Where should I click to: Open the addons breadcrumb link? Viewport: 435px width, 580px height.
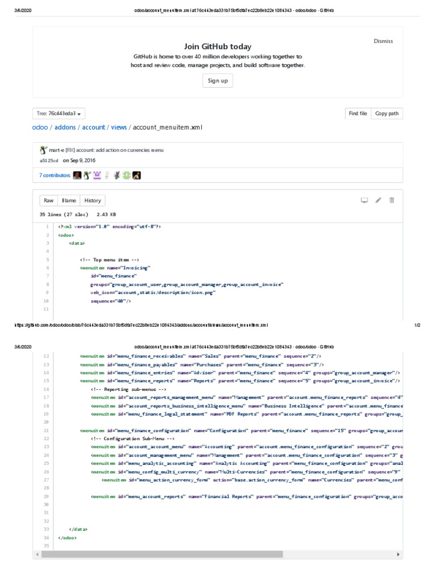pos(65,127)
